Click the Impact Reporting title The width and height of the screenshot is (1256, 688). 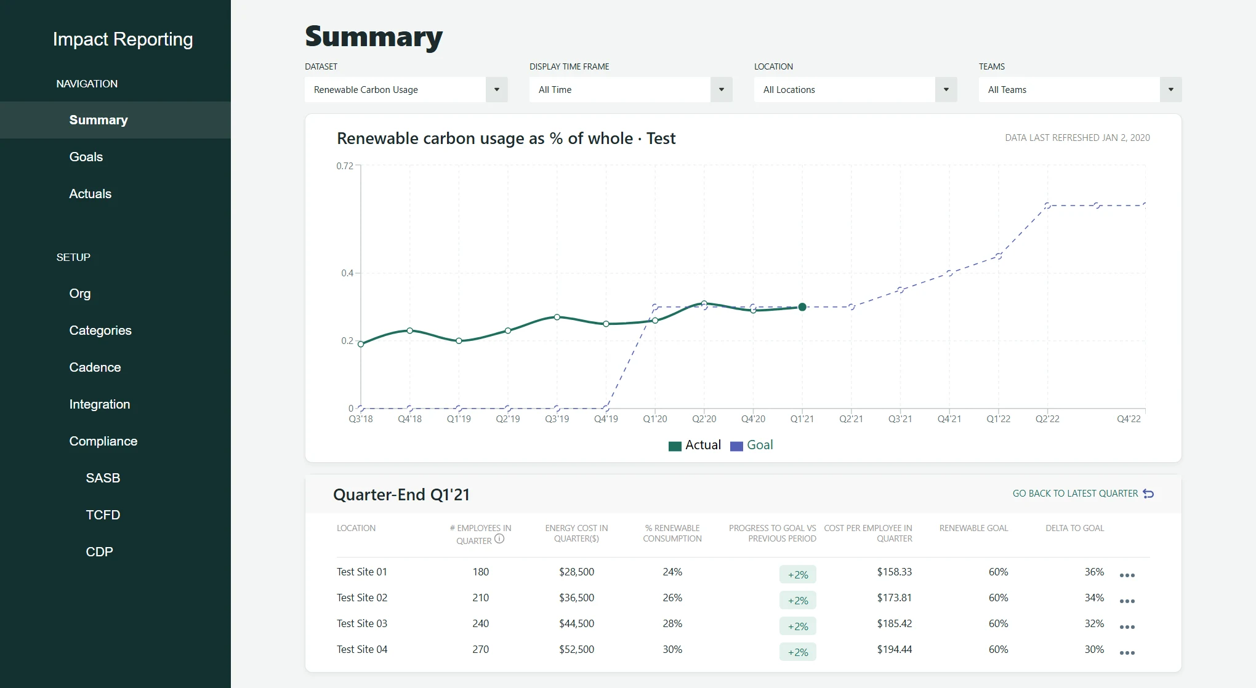(x=123, y=39)
